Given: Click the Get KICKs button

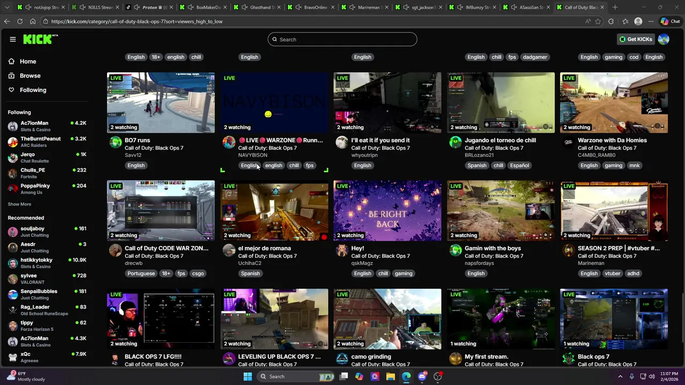Looking at the screenshot, I should [636, 39].
